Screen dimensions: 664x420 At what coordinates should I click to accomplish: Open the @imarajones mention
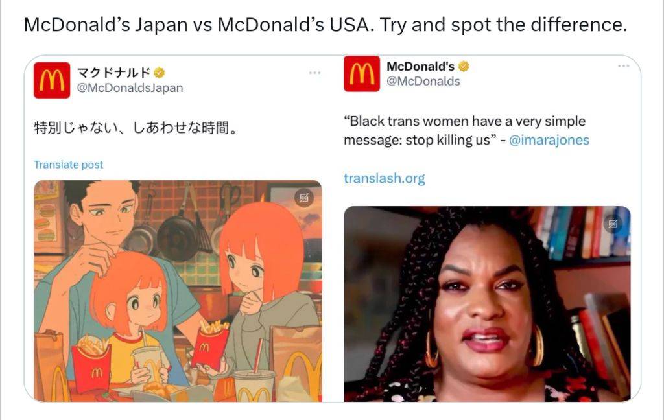[x=549, y=140]
